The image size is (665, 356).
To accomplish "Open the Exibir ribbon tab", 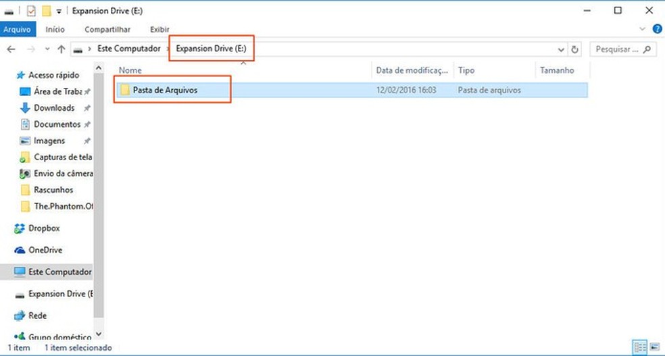I will [x=159, y=29].
